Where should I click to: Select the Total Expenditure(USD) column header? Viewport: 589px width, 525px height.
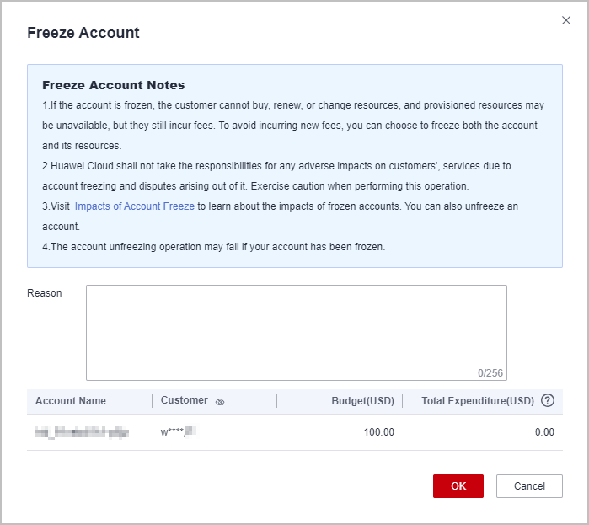[478, 401]
